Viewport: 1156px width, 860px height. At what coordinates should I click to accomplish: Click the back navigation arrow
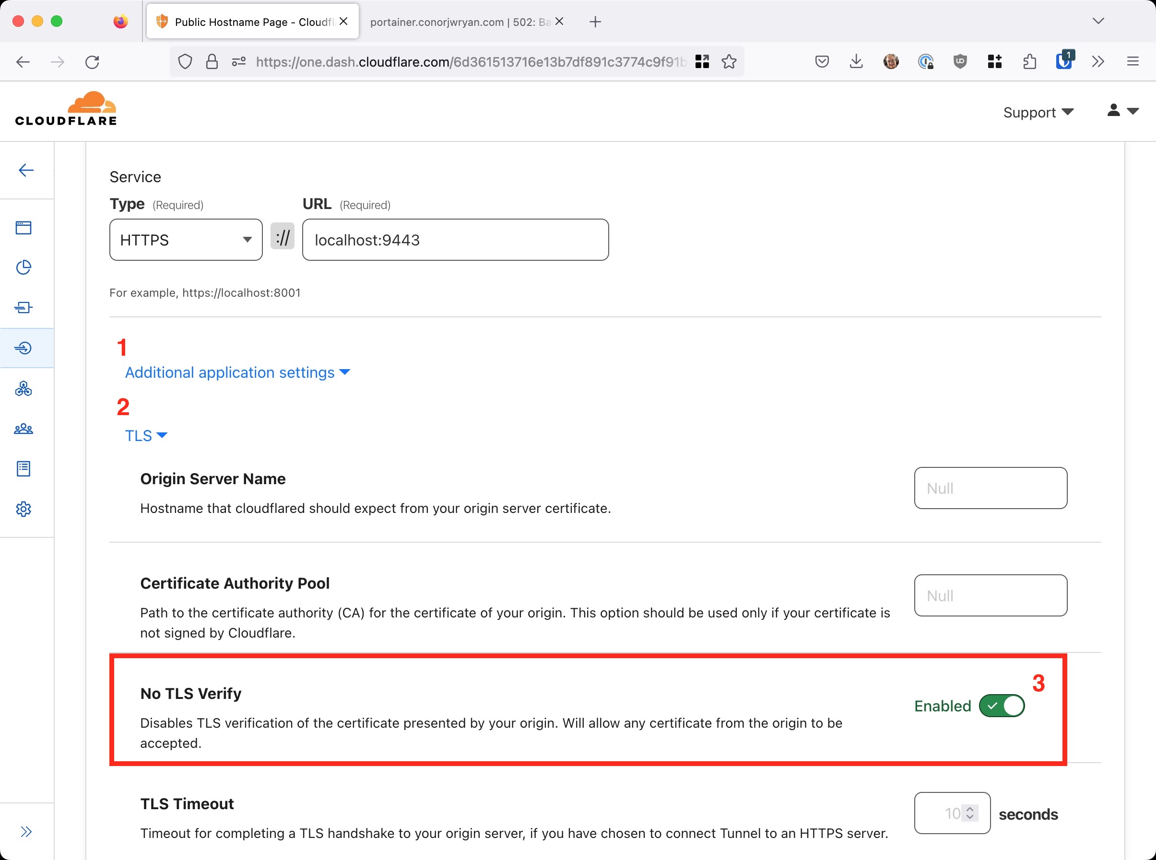click(x=24, y=61)
